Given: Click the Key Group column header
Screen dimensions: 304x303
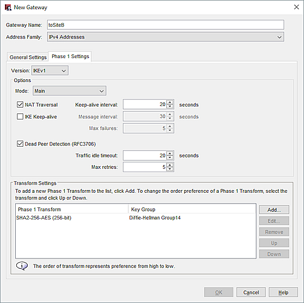Looking at the screenshot, I should click(x=192, y=209).
